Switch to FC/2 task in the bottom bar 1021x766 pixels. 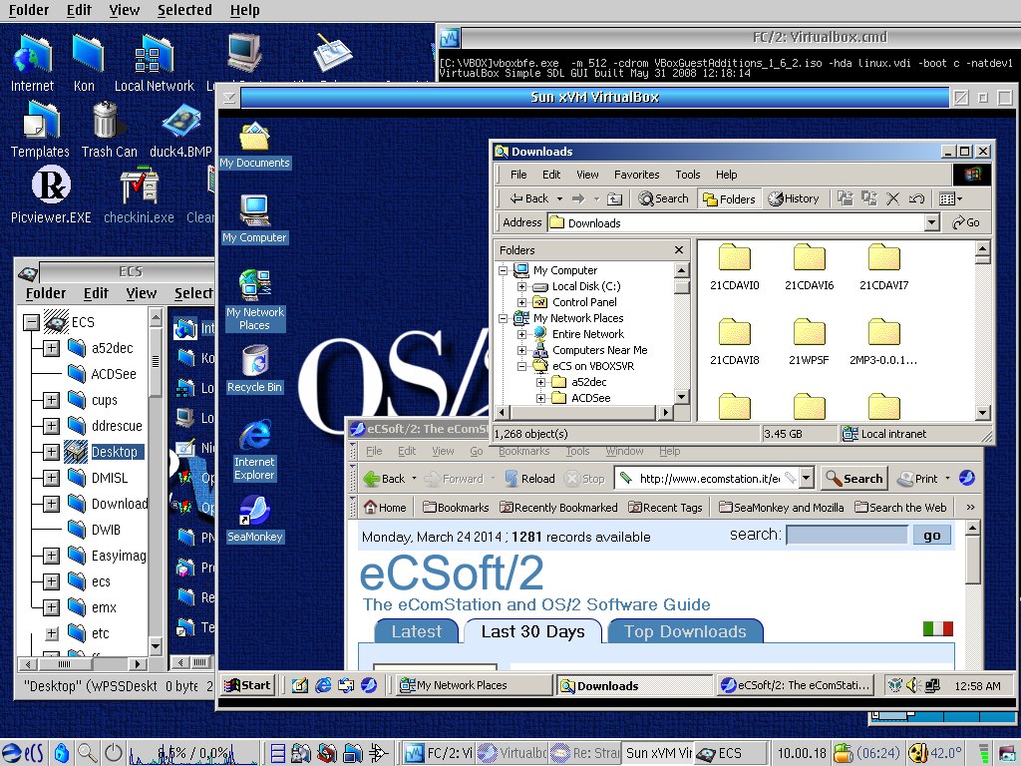[x=439, y=753]
